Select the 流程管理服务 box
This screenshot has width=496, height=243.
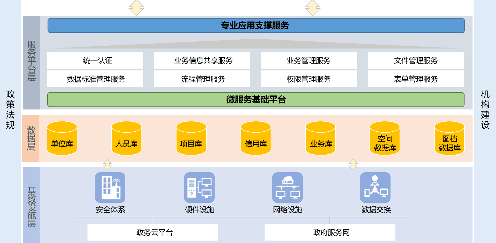(202, 79)
